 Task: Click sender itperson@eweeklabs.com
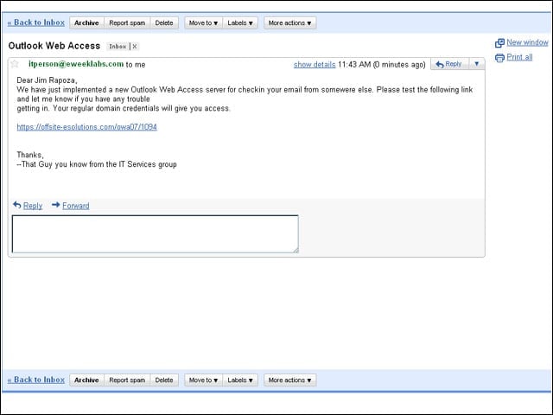76,64
